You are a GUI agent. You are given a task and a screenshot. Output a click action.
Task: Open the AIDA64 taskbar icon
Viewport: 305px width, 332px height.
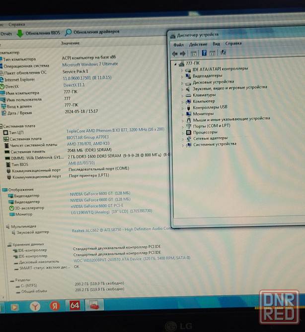(x=75, y=306)
